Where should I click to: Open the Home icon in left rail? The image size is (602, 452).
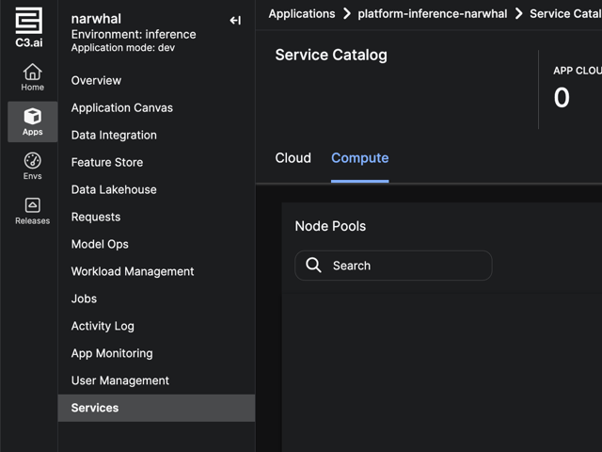[32, 73]
